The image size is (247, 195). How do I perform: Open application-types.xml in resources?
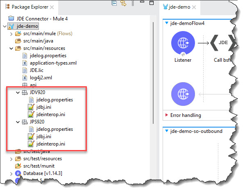53,63
